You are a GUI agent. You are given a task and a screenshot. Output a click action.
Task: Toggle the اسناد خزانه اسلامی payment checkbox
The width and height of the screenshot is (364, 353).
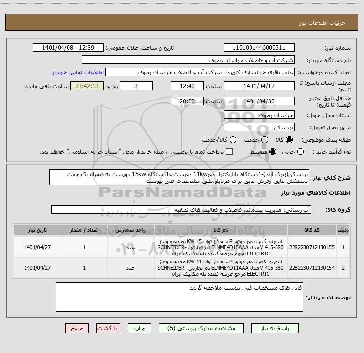pos(229,152)
